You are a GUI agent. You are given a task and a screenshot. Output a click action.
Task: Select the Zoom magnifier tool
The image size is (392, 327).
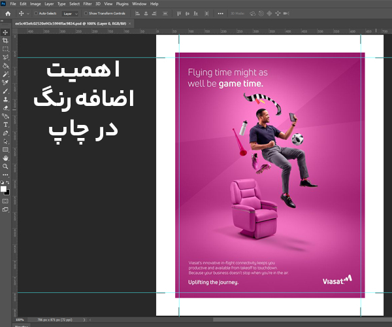[5, 166]
